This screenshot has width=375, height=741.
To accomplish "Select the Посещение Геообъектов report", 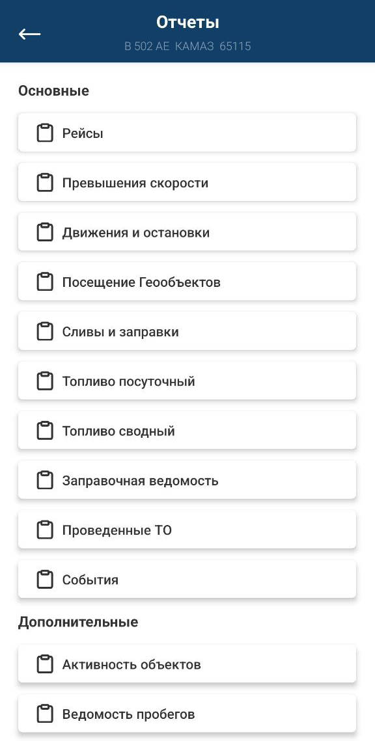I will point(187,282).
